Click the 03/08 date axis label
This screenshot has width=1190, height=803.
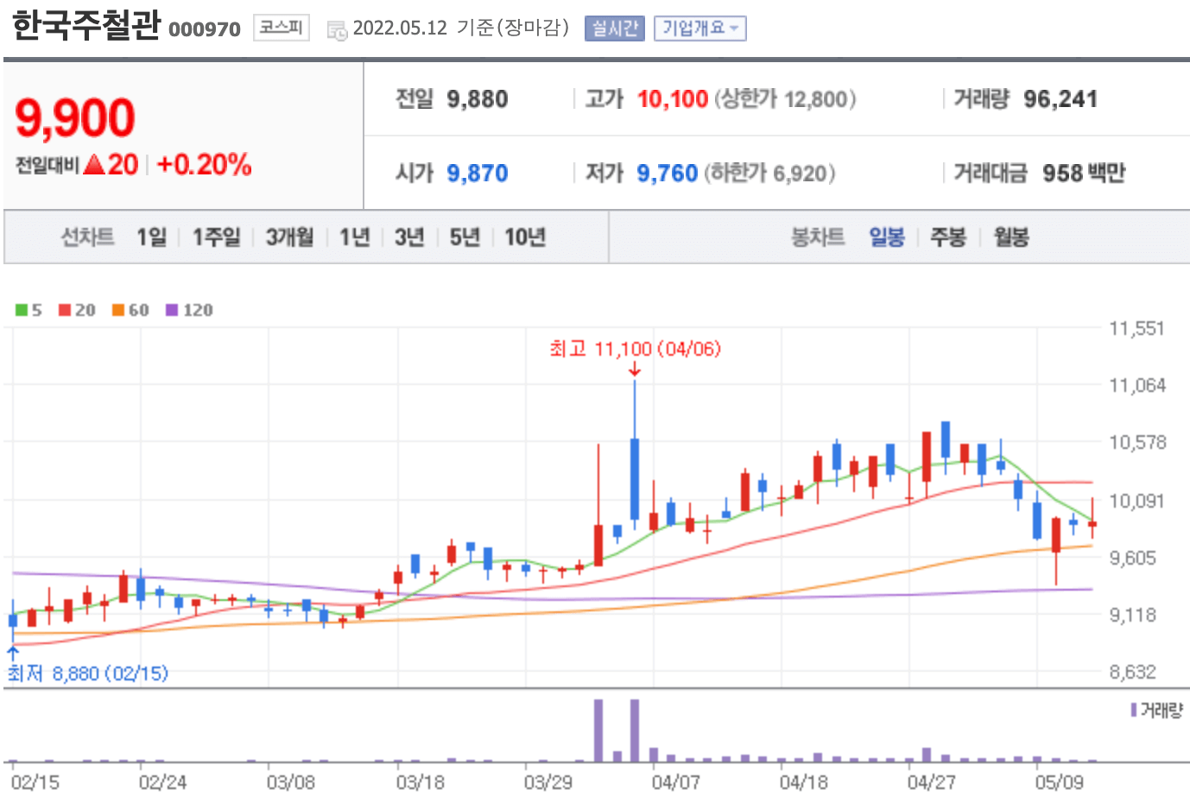point(291,782)
